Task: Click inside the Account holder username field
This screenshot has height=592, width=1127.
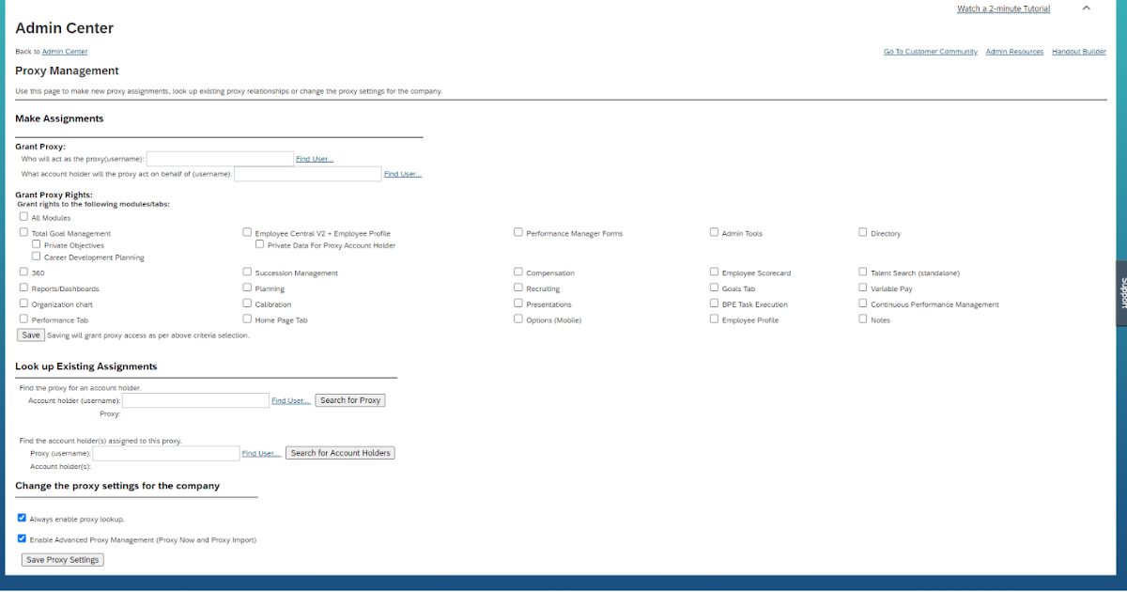Action: point(195,399)
